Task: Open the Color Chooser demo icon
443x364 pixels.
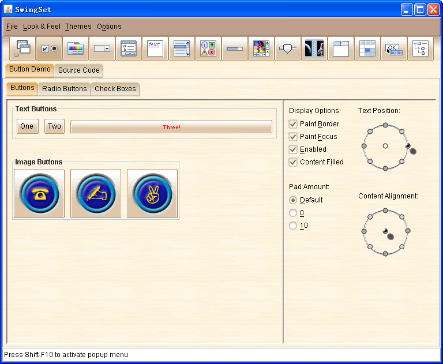Action: pos(76,48)
